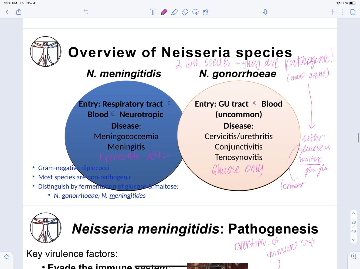360x269 pixels.
Task: Select the Highlighter tool
Action: pos(175,12)
